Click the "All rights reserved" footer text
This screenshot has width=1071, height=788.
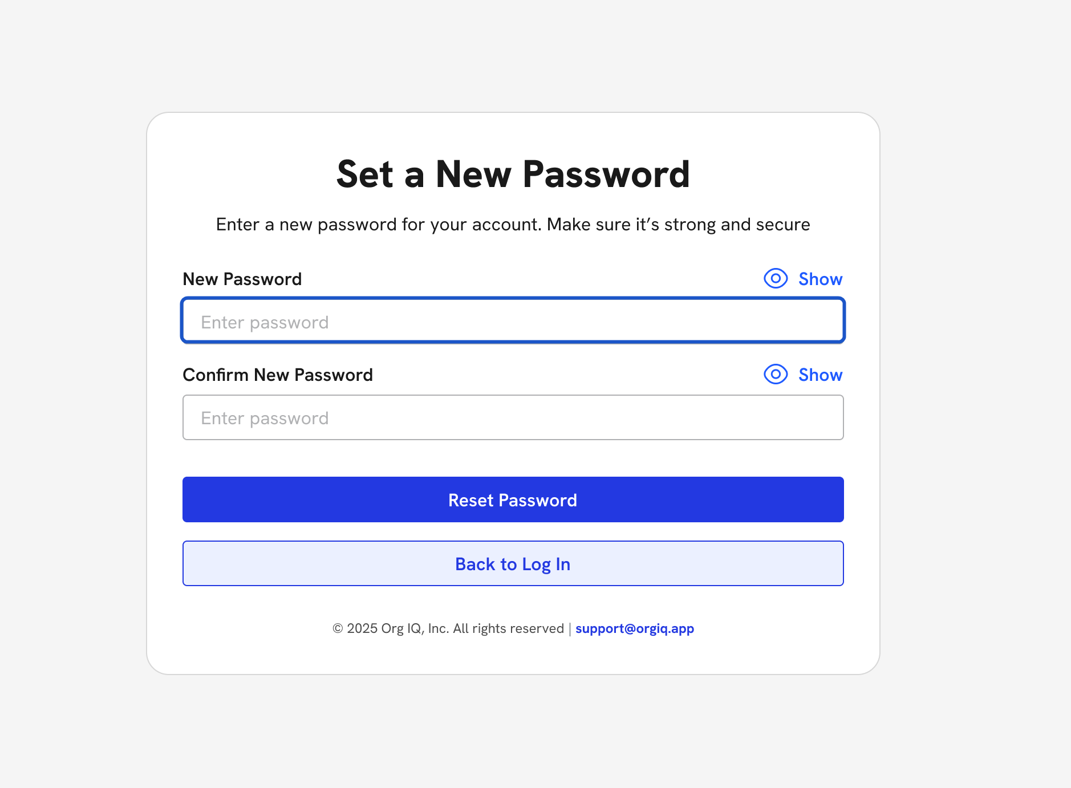click(508, 628)
